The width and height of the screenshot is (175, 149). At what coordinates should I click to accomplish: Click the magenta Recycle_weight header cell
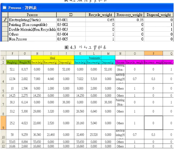(x=135, y=62)
